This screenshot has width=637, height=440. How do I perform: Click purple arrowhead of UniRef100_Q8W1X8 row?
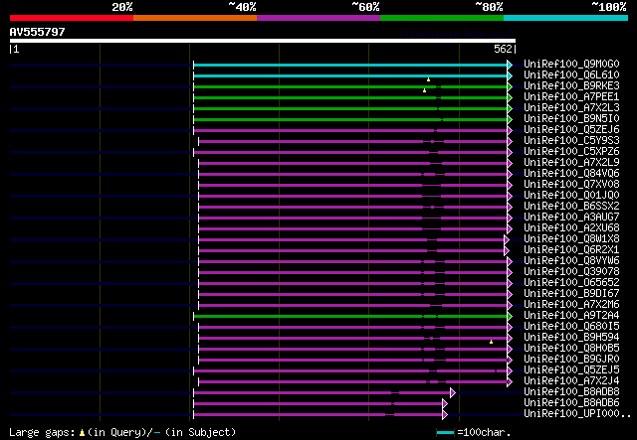tap(507, 240)
